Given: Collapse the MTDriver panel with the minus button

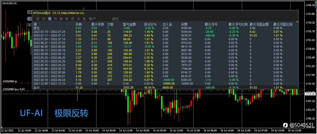Looking at the screenshot, I should tap(29, 12).
